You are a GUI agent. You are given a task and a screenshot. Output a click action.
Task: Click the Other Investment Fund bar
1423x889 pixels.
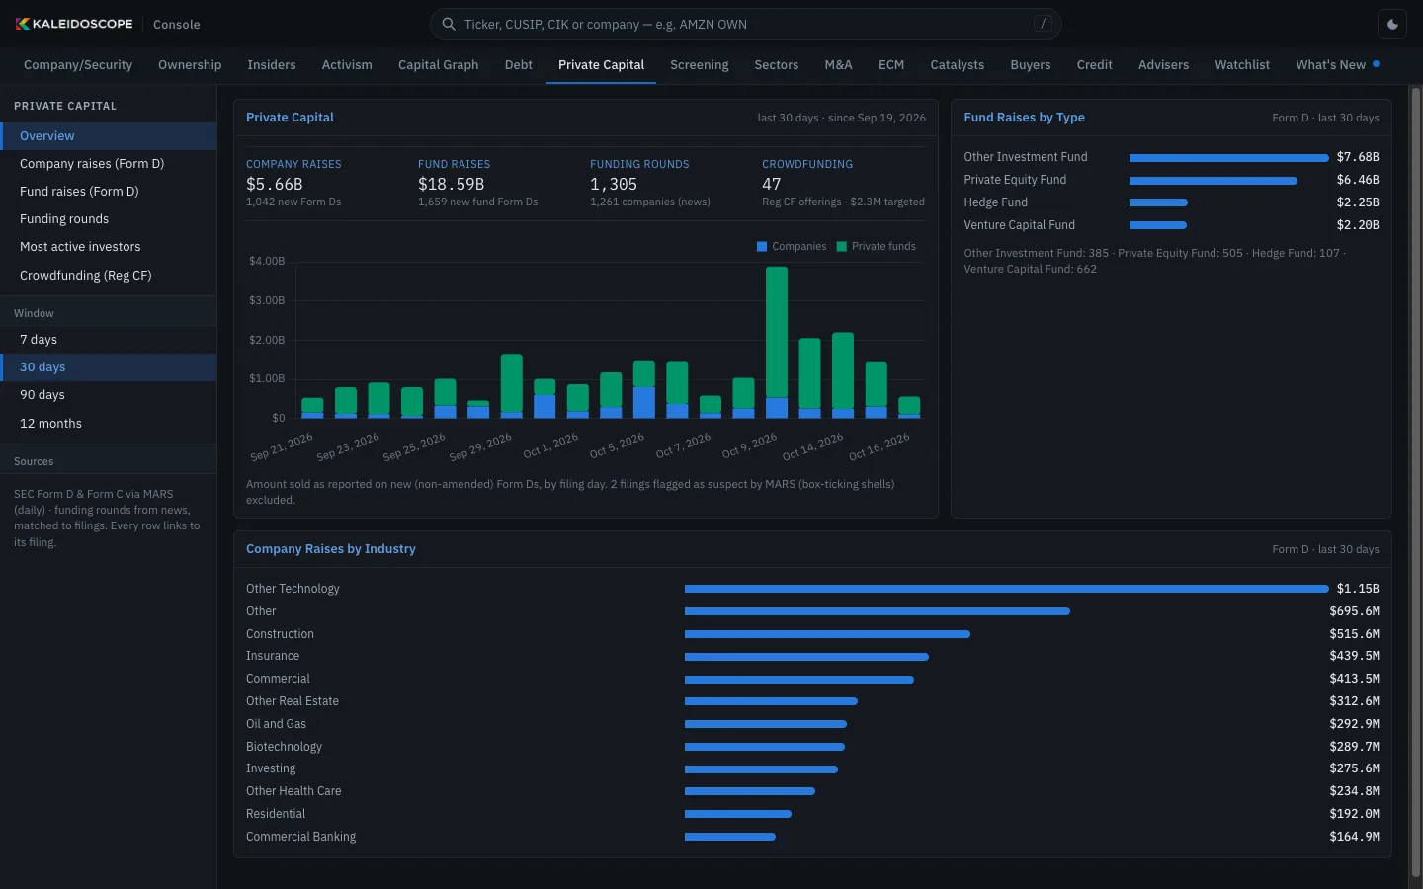1229,158
